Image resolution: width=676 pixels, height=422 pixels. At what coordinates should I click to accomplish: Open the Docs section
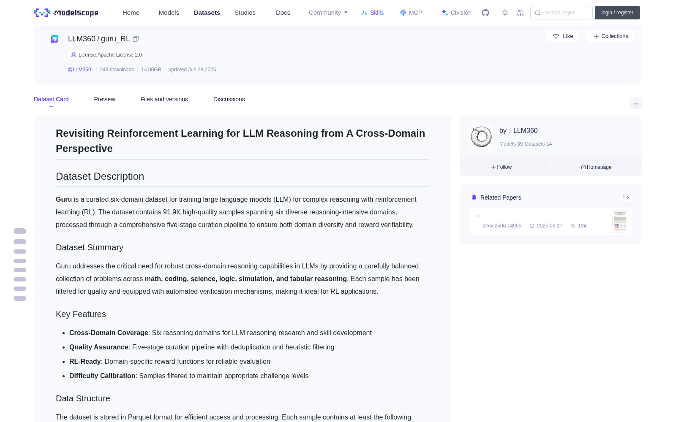pyautogui.click(x=283, y=13)
